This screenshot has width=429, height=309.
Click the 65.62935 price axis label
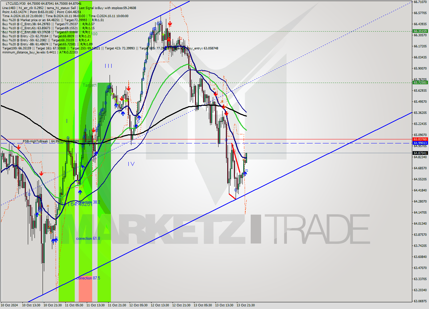pos(420,90)
